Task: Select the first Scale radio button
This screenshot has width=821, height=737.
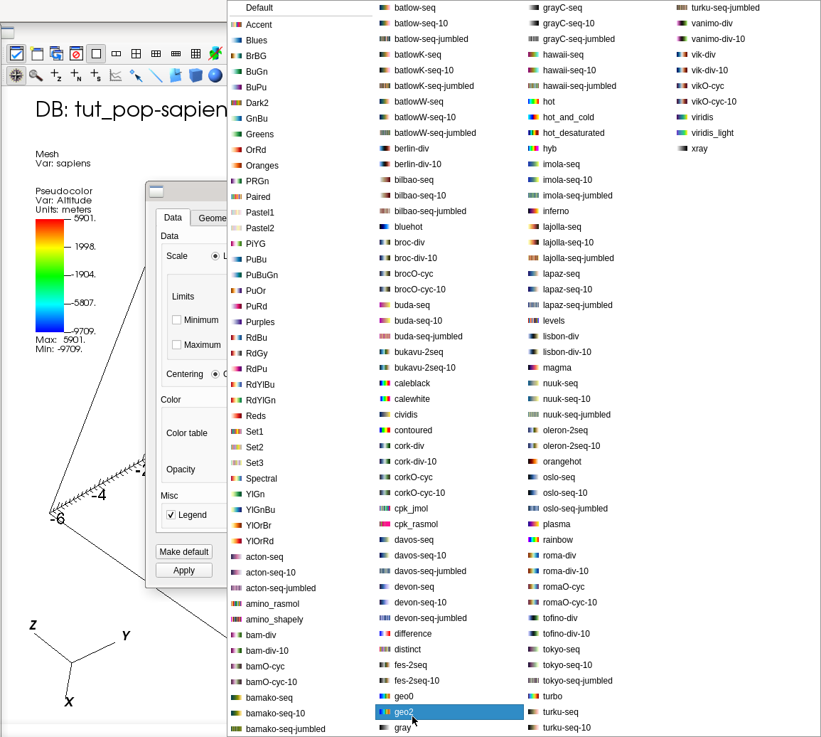Action: tap(215, 256)
